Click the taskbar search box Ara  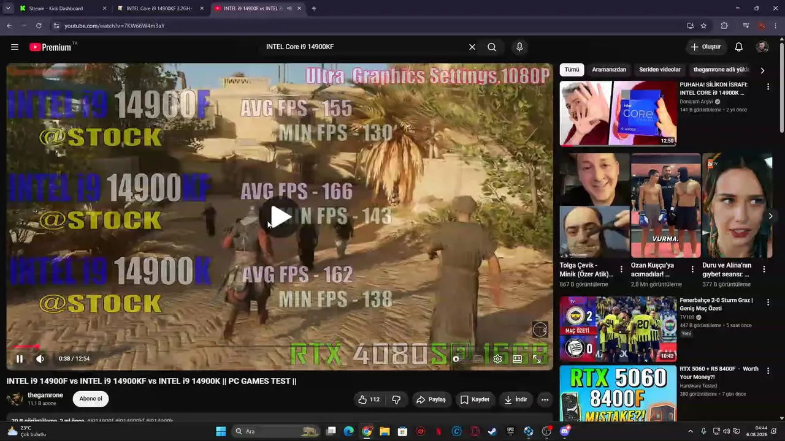(x=276, y=431)
